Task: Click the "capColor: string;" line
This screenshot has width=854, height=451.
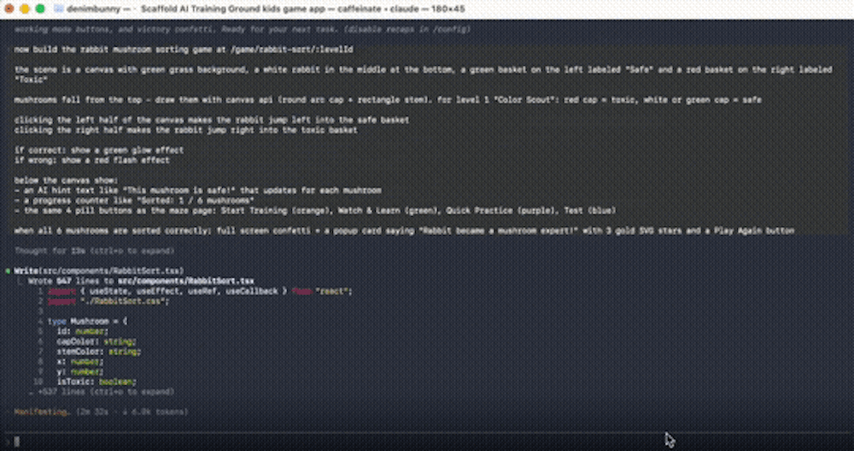Action: (x=97, y=342)
